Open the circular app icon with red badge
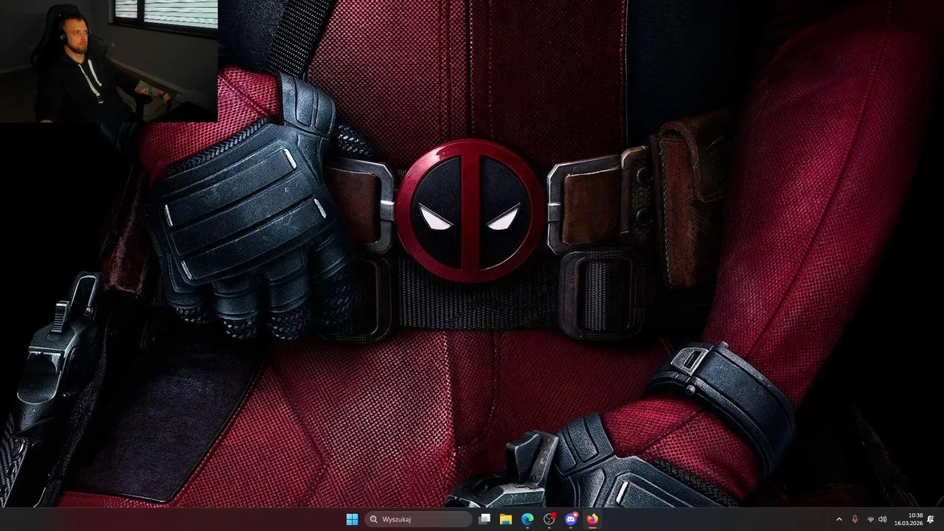The height and width of the screenshot is (531, 944). tap(549, 519)
